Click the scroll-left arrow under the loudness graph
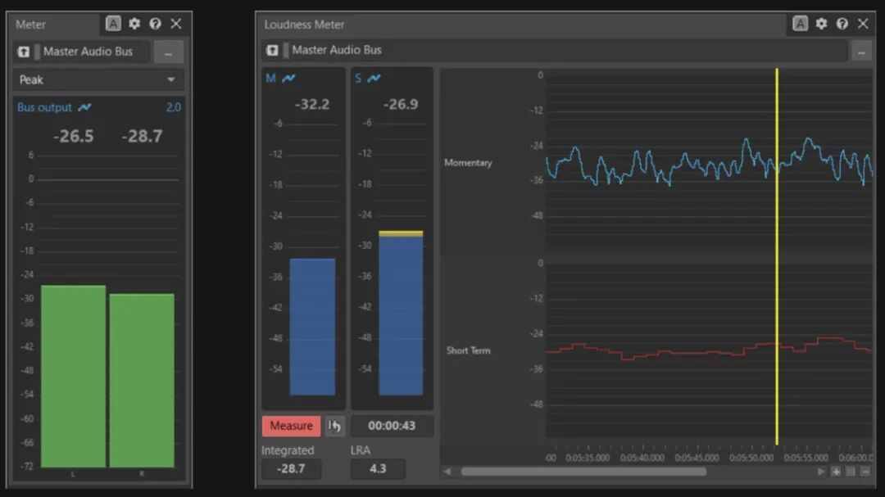The width and height of the screenshot is (885, 497). pos(447,472)
